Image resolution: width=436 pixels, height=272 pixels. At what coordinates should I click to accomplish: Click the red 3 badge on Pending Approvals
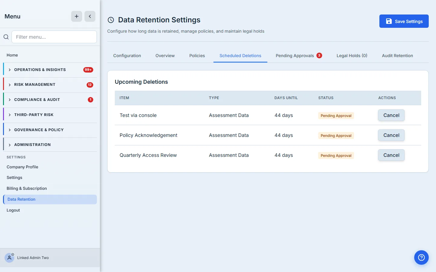tap(319, 55)
